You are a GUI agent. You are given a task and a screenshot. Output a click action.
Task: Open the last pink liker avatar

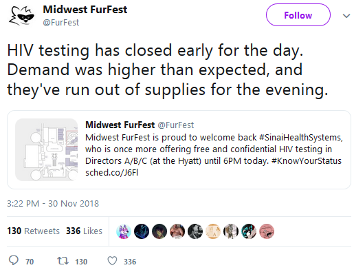(267, 231)
